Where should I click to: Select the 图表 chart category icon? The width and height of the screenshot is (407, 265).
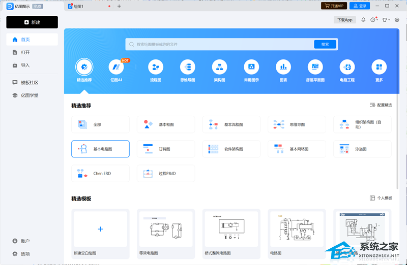(283, 67)
